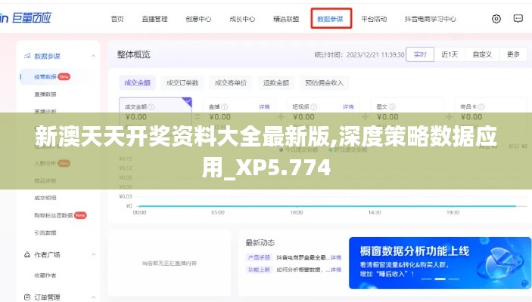Open the settings gear icon in header
Viewport: 532px width, 302px height.
pos(496,19)
